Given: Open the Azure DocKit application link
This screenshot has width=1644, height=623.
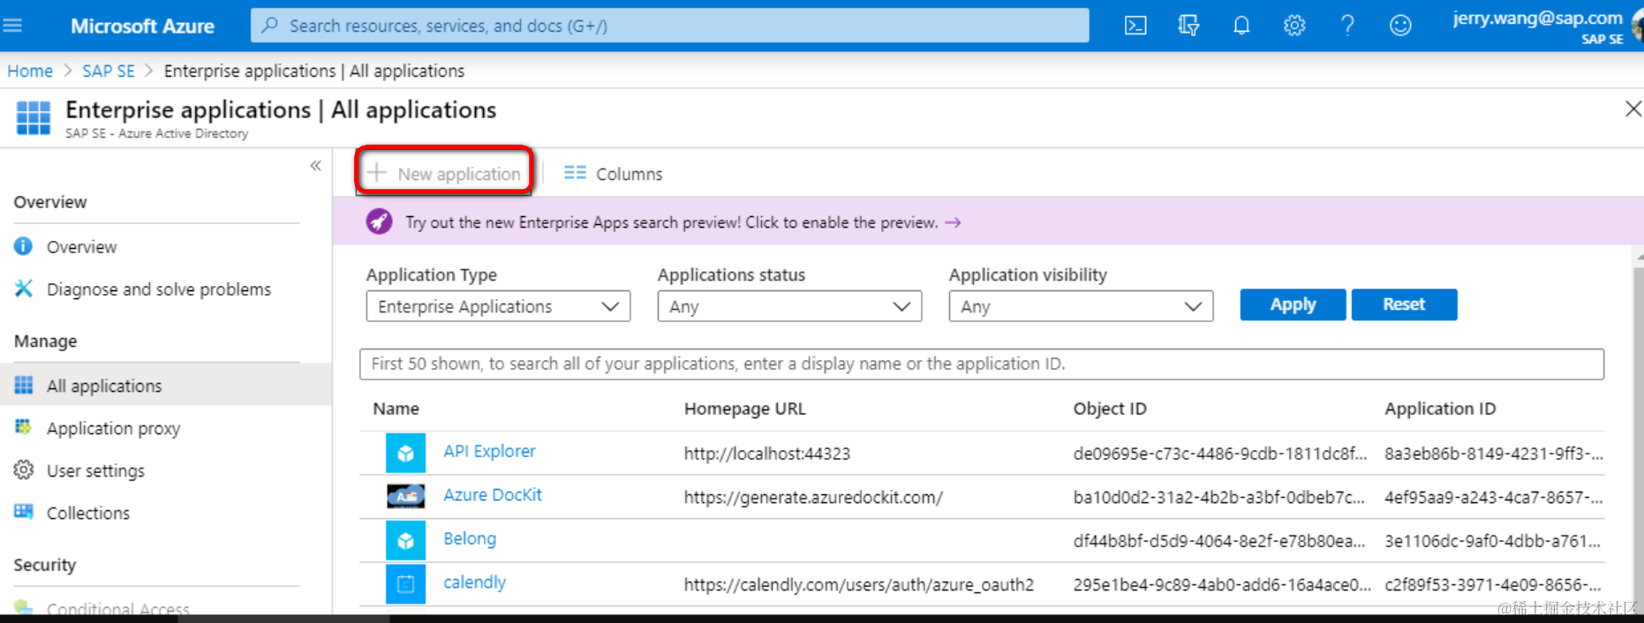Looking at the screenshot, I should click(493, 495).
